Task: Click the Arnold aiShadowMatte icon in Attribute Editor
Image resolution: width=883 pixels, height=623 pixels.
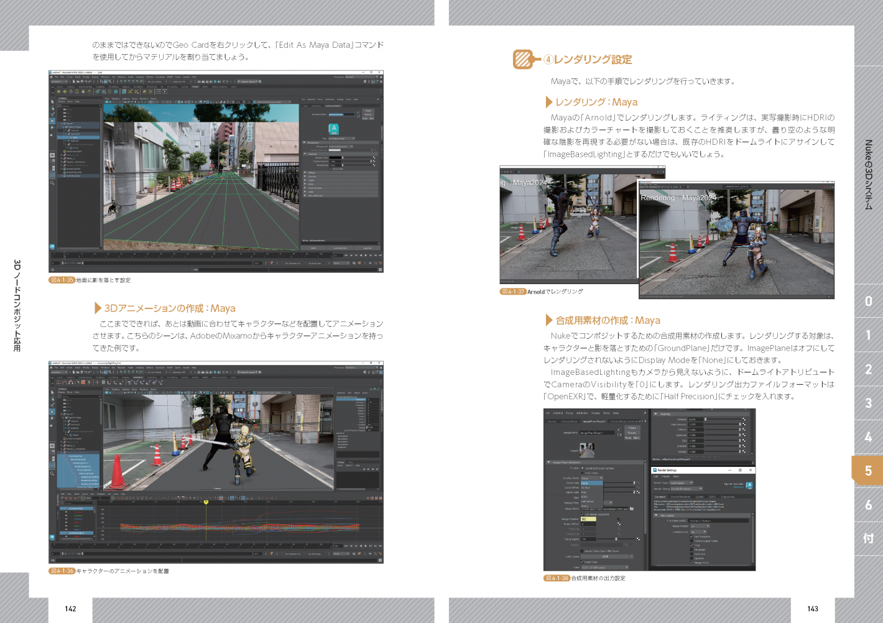Action: (x=334, y=129)
